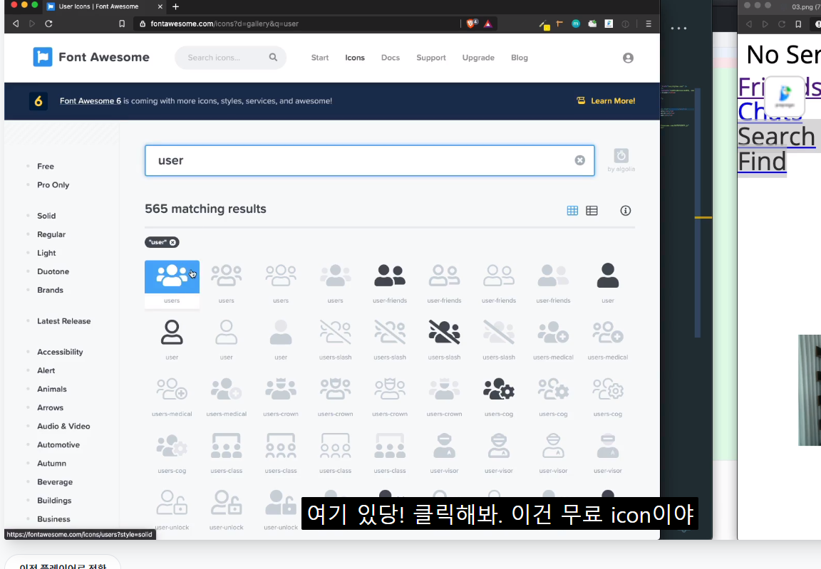Select the dark solid user-friends icon
This screenshot has height=569, width=821.
point(390,276)
